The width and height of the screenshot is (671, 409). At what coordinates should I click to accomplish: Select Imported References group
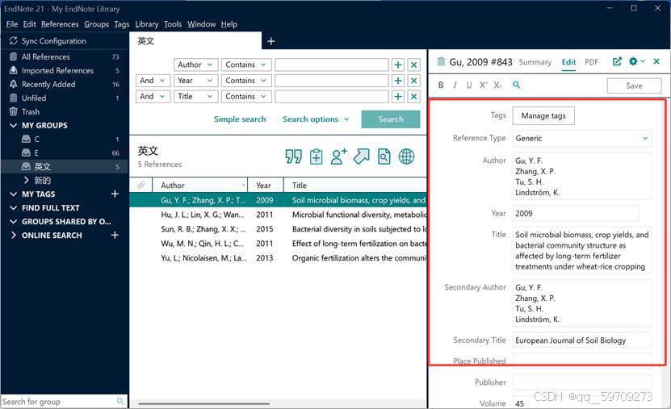(64, 70)
